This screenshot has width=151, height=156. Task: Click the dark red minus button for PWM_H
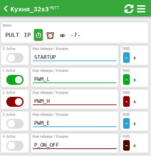point(126,101)
